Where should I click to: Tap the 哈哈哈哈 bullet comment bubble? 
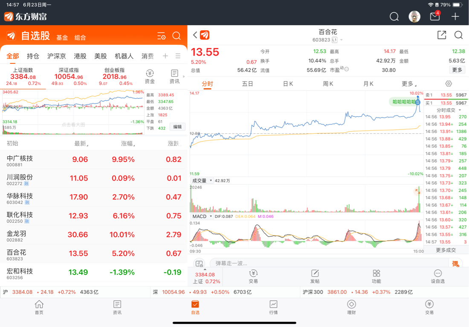pyautogui.click(x=404, y=102)
